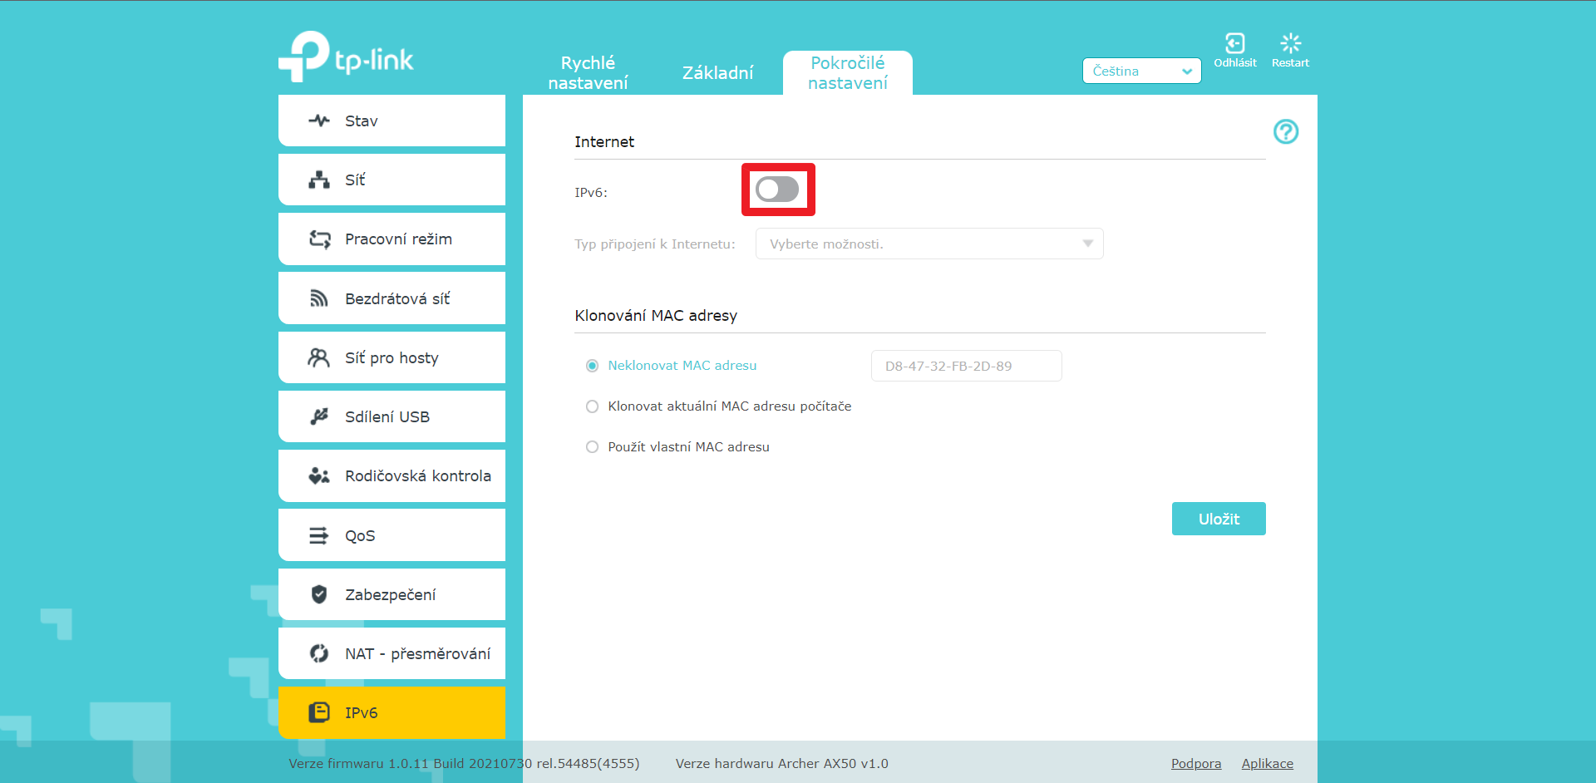Open the Čeština language dropdown
The height and width of the screenshot is (783, 1596).
pos(1141,71)
